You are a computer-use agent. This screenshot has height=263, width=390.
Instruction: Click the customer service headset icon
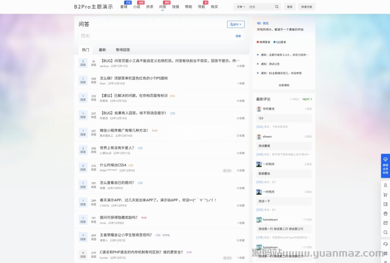(385, 244)
